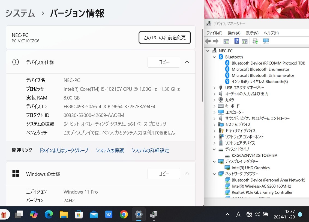Open the 表示(V) menu

252,33
